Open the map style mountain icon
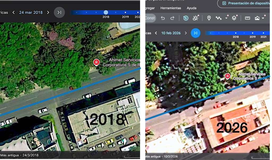The height and width of the screenshot is (160, 272). (257, 18)
